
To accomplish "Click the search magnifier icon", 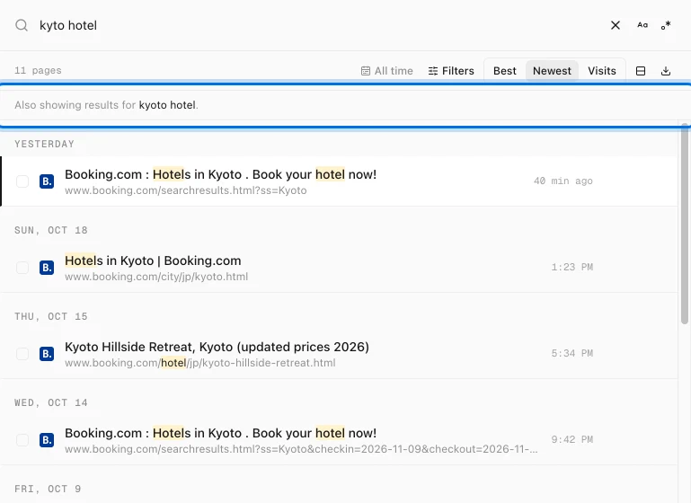I will [x=22, y=25].
